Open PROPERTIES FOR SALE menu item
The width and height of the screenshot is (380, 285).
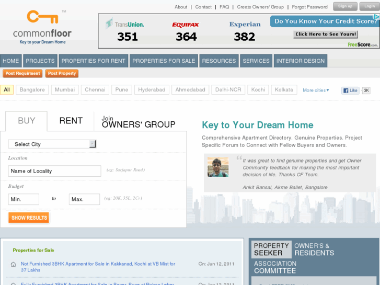[x=164, y=61]
